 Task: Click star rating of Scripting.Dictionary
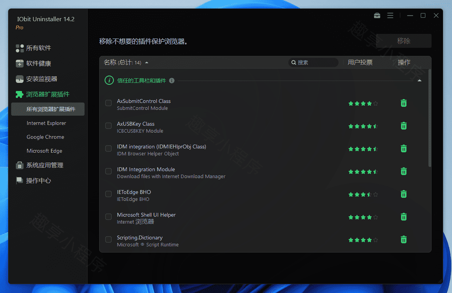click(x=363, y=240)
